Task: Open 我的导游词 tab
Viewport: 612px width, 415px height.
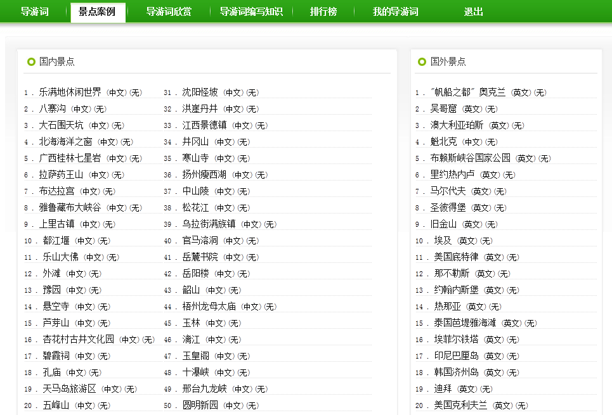Action: [395, 11]
